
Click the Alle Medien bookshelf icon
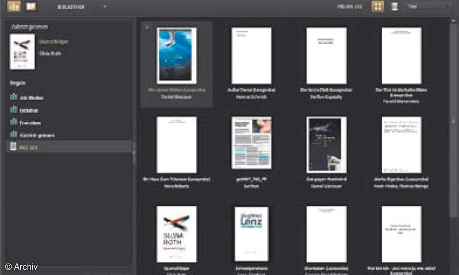tap(14, 97)
